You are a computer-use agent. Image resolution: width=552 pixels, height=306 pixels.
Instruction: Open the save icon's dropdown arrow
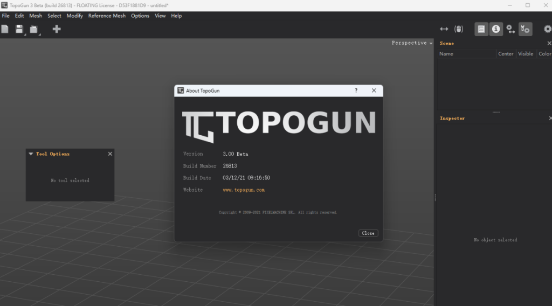25,34
